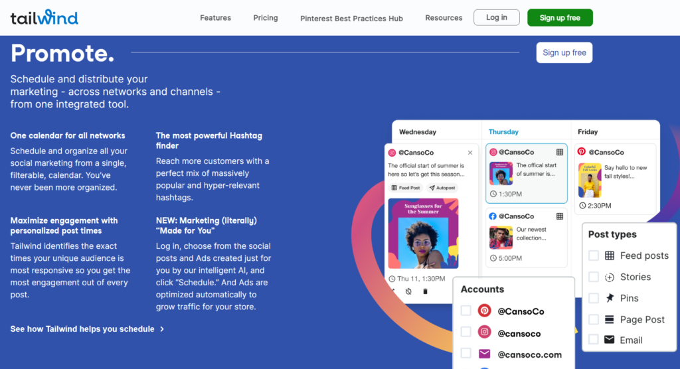Click the trash icon on the Wednesday card

coord(425,291)
